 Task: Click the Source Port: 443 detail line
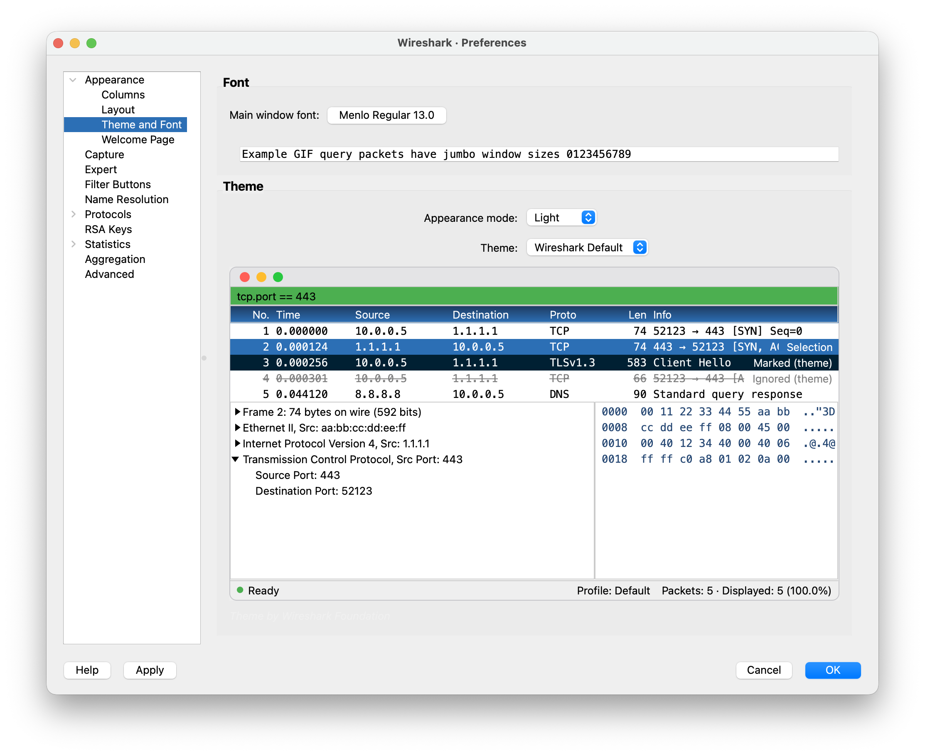coord(298,475)
